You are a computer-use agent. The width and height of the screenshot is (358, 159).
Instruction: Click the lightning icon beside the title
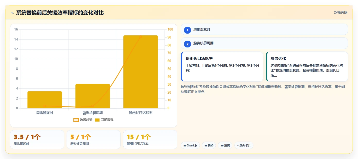pyautogui.click(x=12, y=13)
